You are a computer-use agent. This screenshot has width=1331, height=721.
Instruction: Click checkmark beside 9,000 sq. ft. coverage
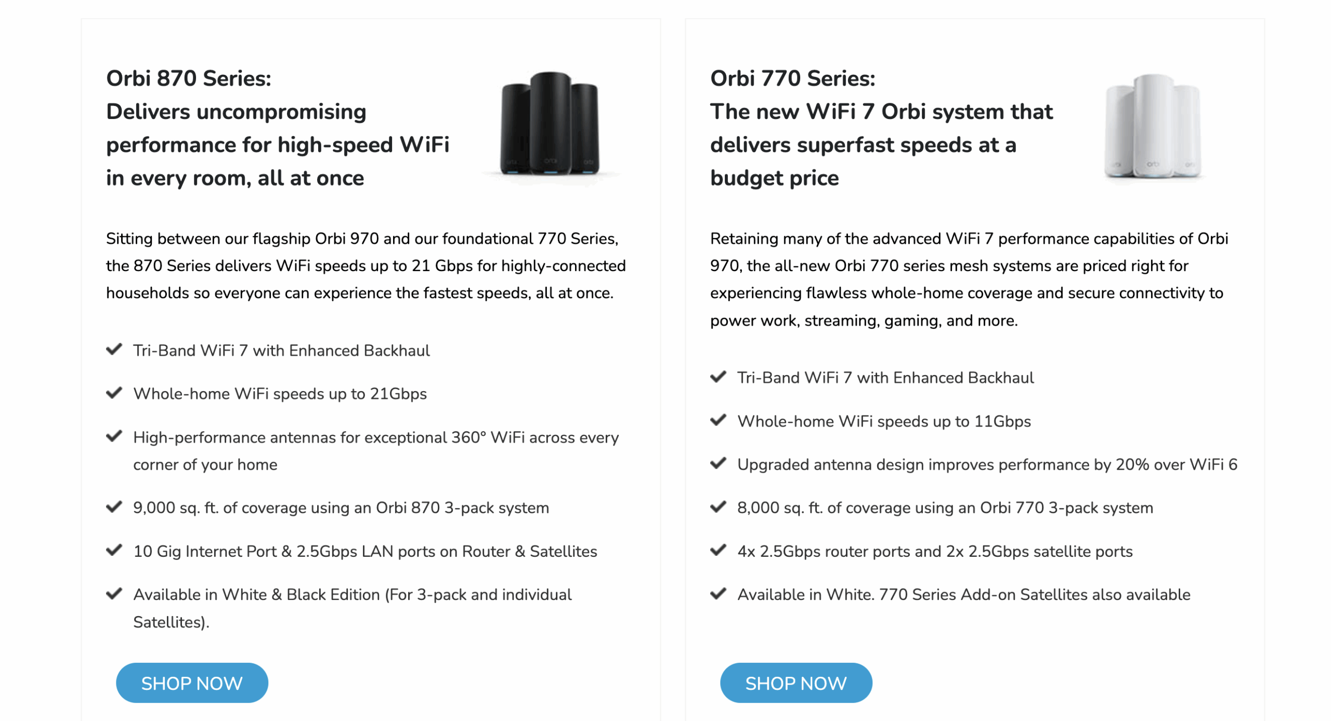(114, 506)
